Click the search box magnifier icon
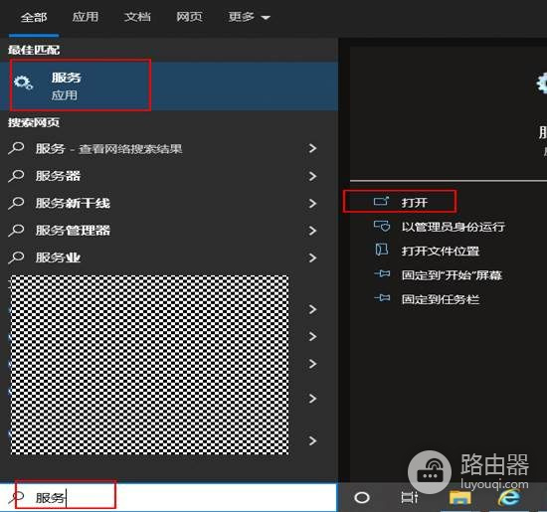 (16, 497)
